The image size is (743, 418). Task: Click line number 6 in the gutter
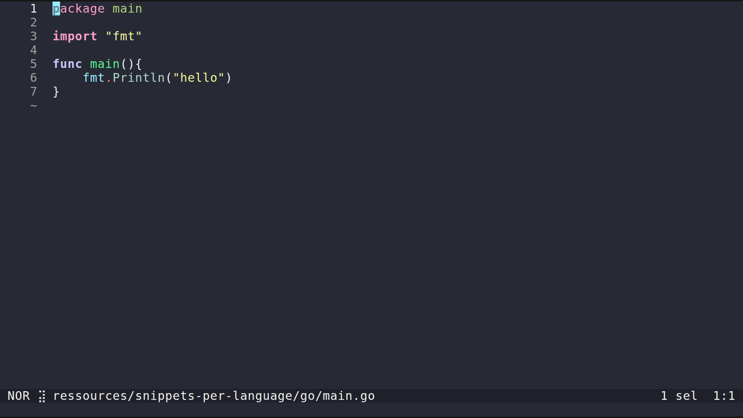[34, 78]
